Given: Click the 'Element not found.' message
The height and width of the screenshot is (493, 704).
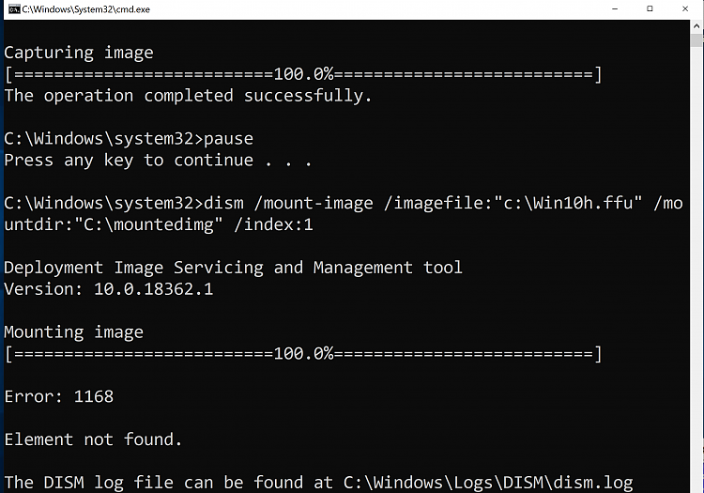Looking at the screenshot, I should point(93,439).
